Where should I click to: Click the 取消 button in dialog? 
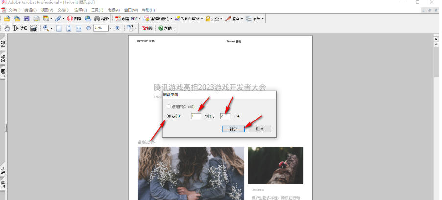coord(259,129)
